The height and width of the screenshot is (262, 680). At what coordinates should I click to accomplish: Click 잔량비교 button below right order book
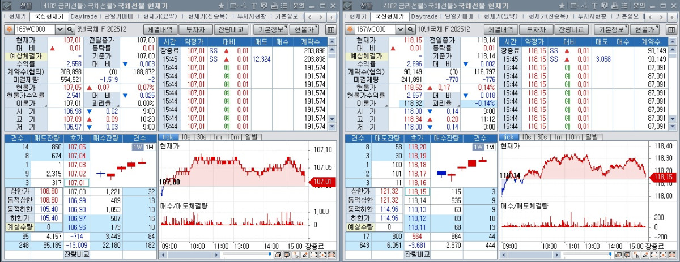click(418, 255)
